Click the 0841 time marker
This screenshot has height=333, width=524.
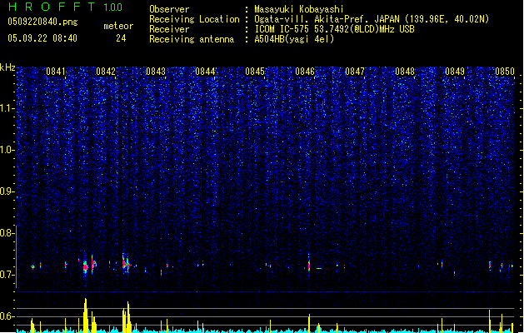tap(56, 72)
